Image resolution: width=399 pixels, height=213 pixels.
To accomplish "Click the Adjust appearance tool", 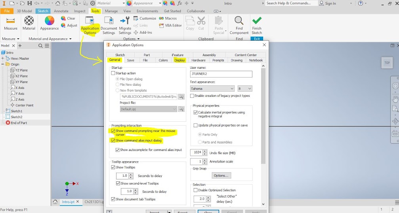I will (69, 25).
